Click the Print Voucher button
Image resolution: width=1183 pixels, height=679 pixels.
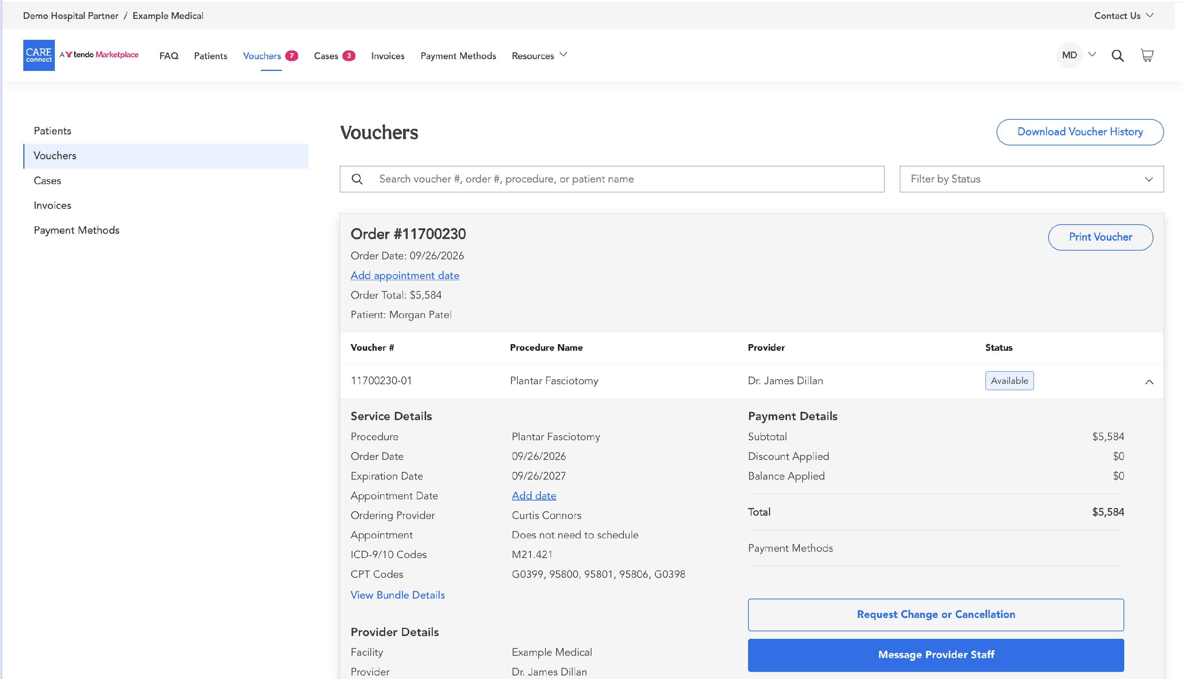(1101, 237)
